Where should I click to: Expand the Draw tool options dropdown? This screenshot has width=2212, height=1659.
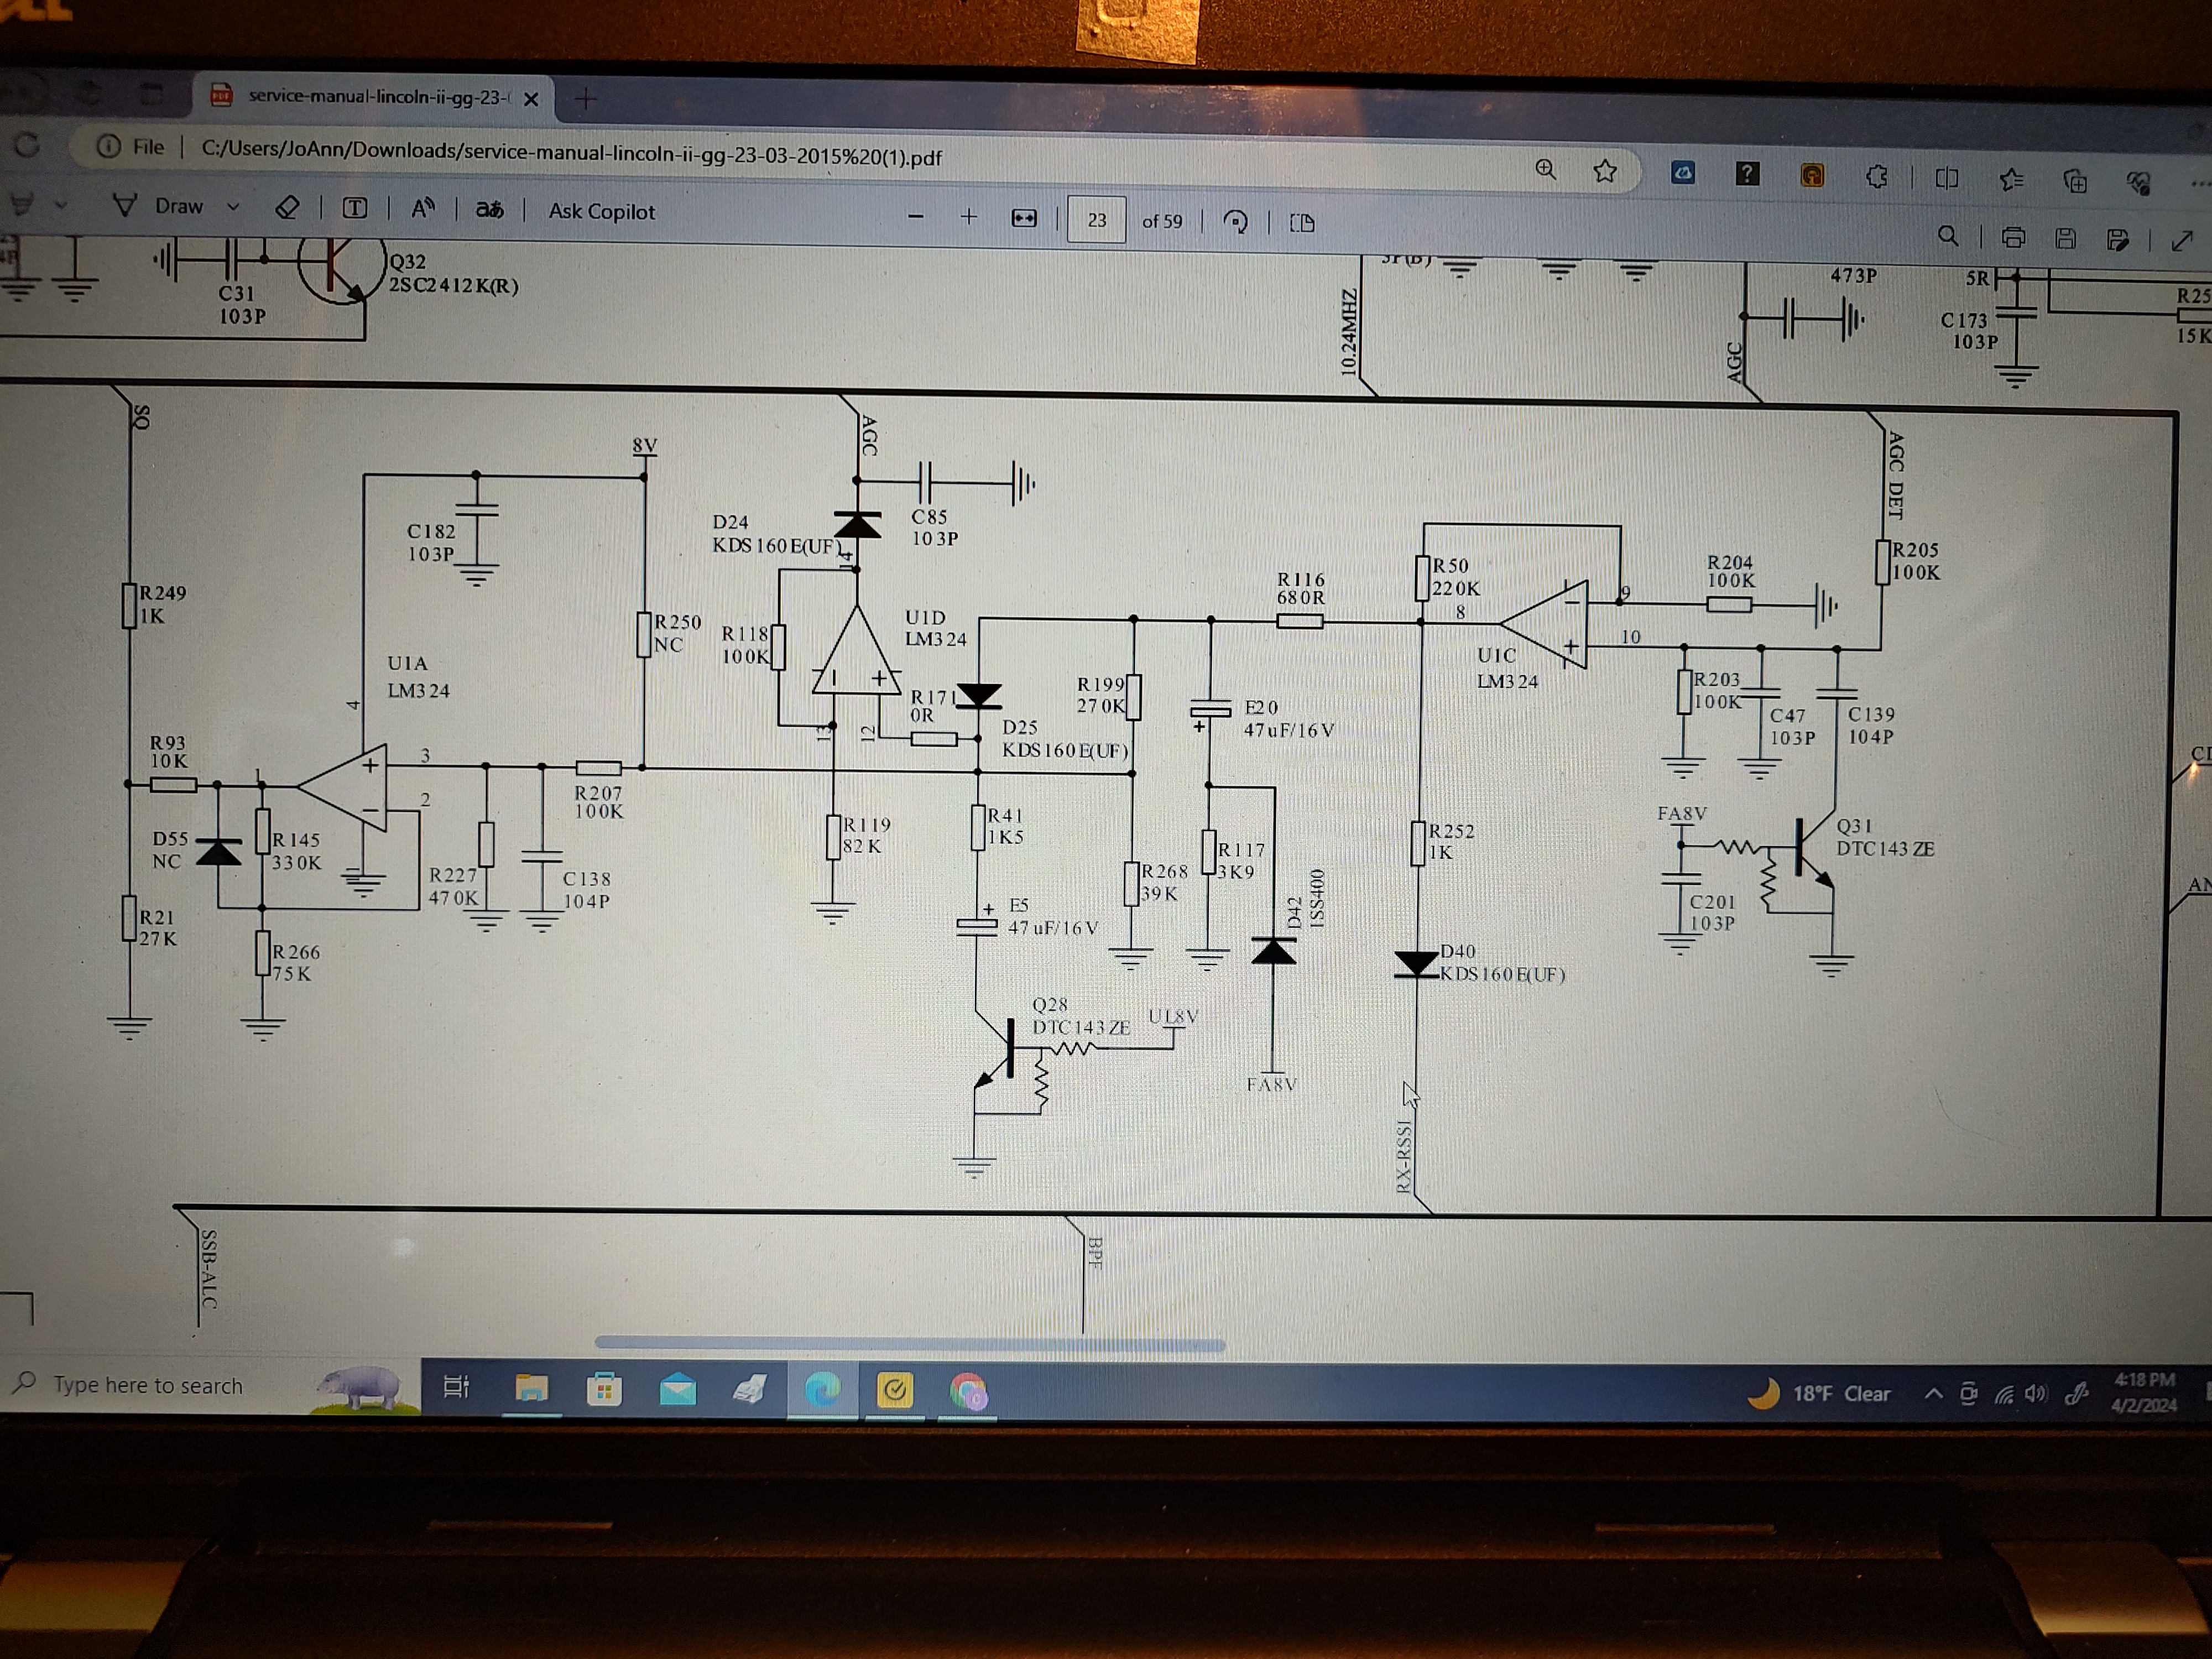click(234, 207)
